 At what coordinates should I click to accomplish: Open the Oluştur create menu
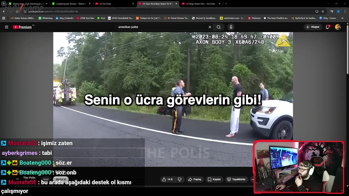coord(312,27)
